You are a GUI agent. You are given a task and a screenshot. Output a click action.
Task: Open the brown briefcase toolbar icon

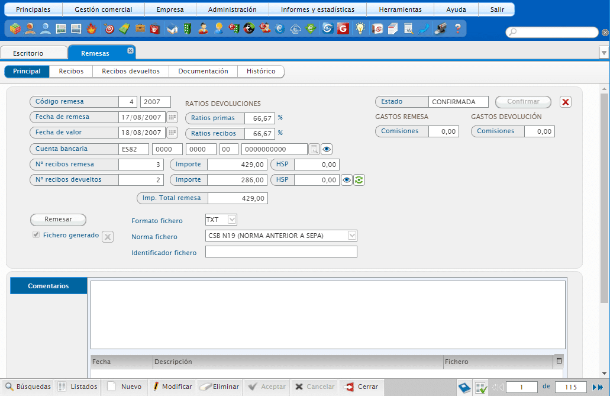pyautogui.click(x=140, y=28)
